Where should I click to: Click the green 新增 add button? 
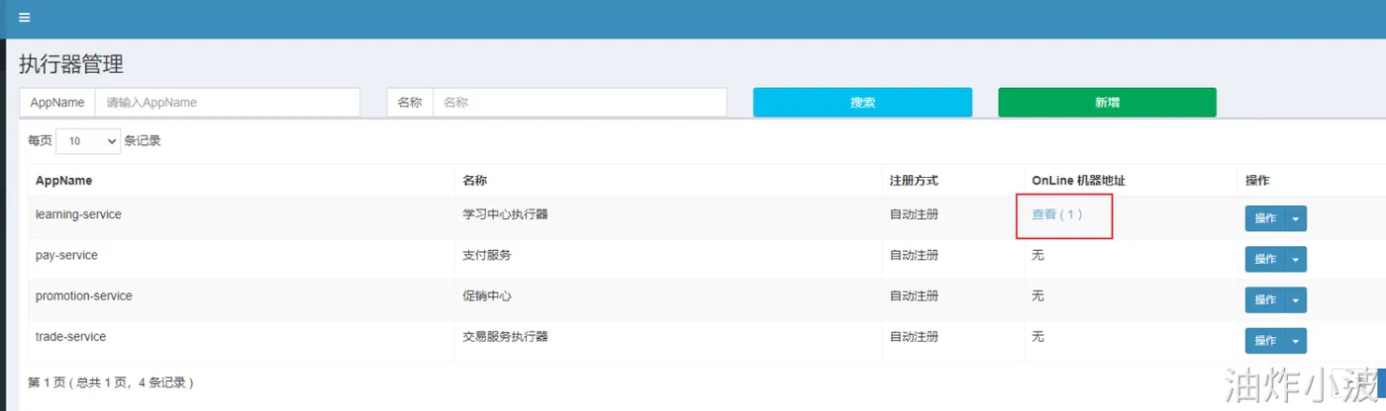tap(1107, 103)
